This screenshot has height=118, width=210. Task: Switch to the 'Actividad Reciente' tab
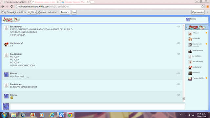pos(74,2)
